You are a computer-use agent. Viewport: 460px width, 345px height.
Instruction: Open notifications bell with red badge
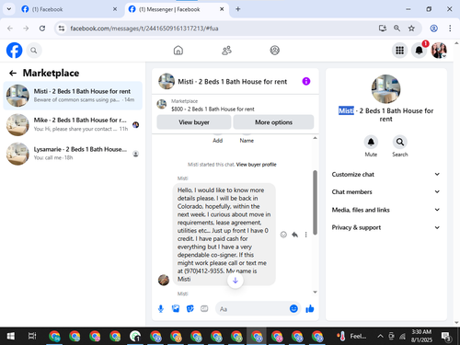pyautogui.click(x=419, y=51)
